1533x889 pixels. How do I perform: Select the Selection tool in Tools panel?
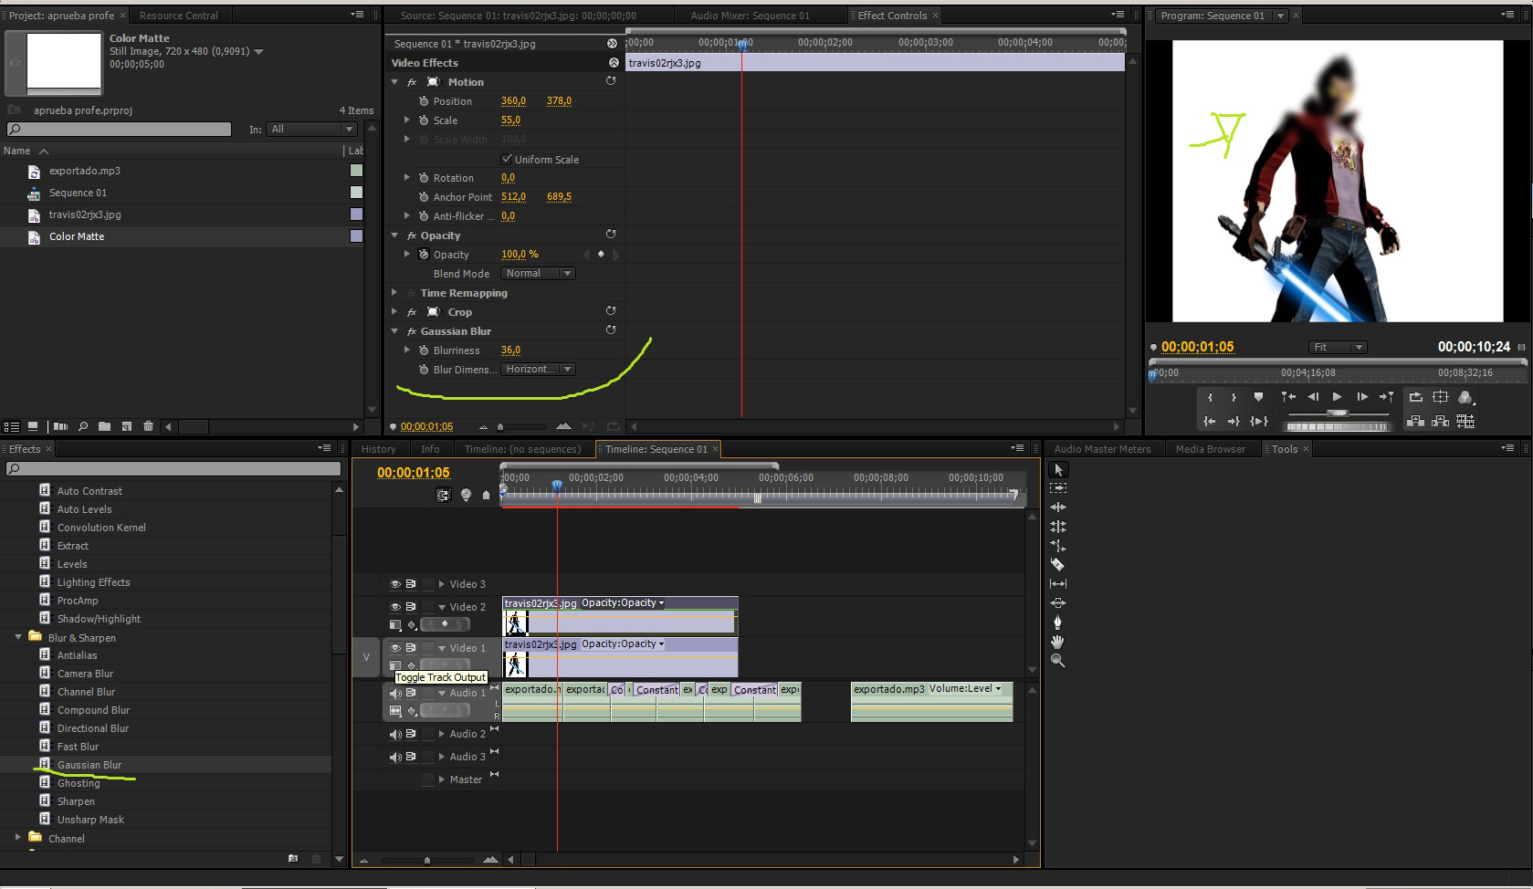(1058, 470)
